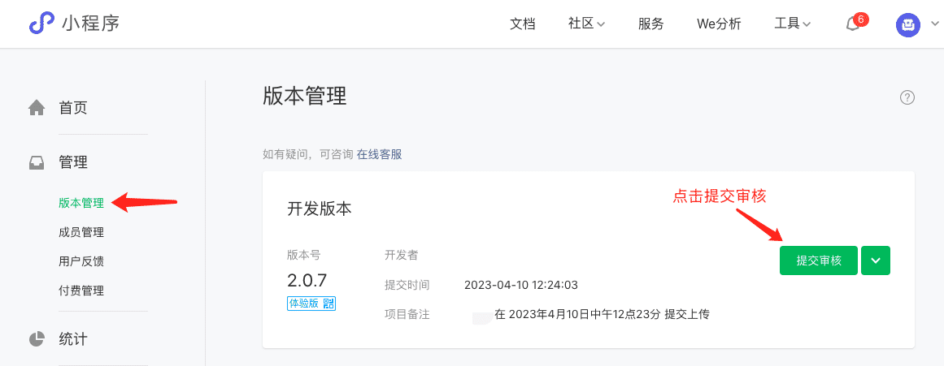This screenshot has height=366, width=944.
Task: Click the inbox icon beside 管理
Action: (x=37, y=162)
